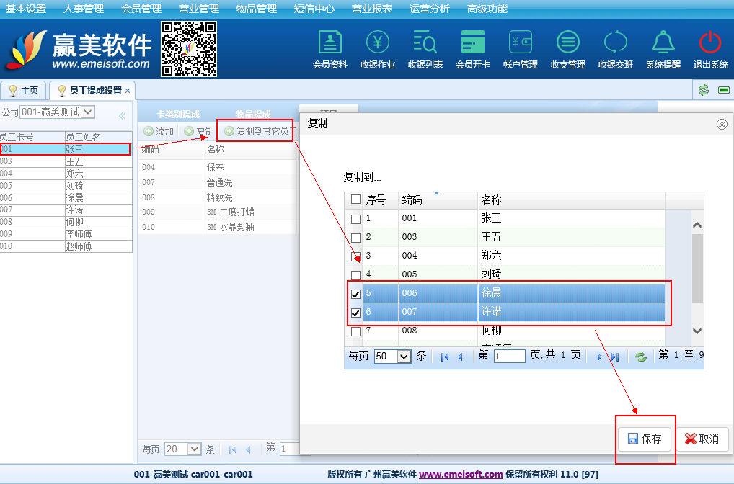Toggle the select-all checkbox beside 序号
This screenshot has width=734, height=484.
pyautogui.click(x=355, y=200)
